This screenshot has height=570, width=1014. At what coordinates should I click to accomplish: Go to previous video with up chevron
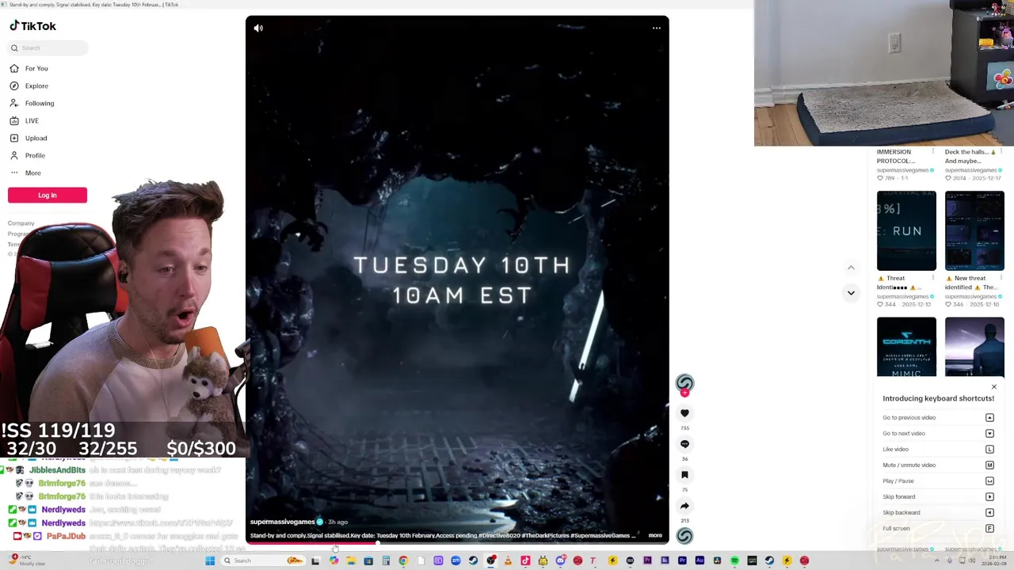tap(851, 268)
